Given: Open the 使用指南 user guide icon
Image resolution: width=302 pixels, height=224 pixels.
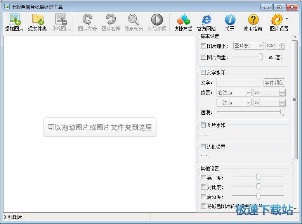Looking at the screenshot, I should click(253, 20).
